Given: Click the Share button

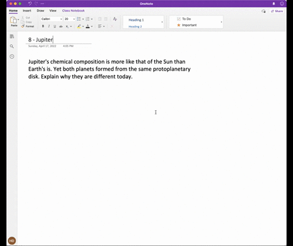Looking at the screenshot, I should coord(277,11).
